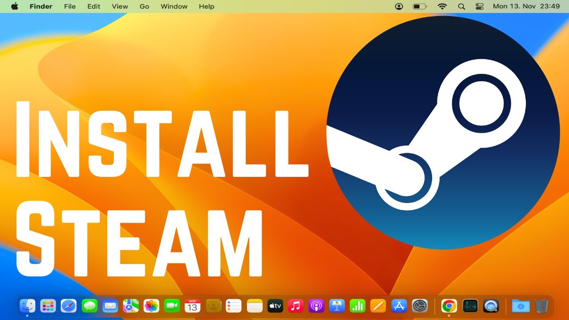Viewport: 569px width, 320px height.
Task: Open the Window menu
Action: point(174,6)
